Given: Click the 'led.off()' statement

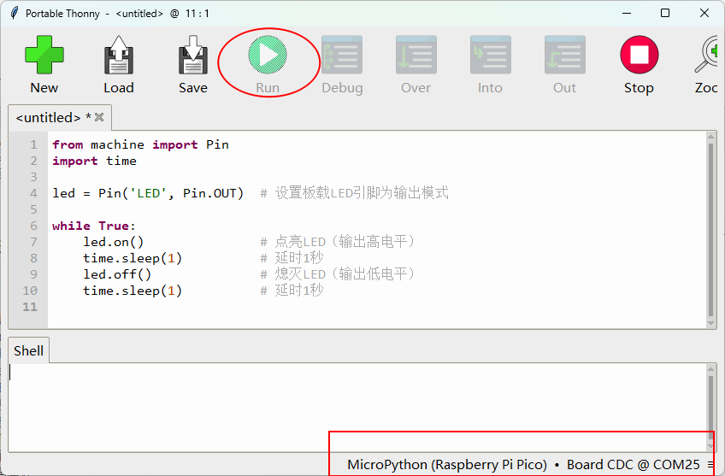Looking at the screenshot, I should [117, 274].
